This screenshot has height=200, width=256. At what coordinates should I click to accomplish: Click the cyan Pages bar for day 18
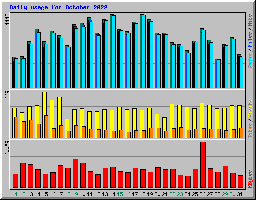point(144,51)
